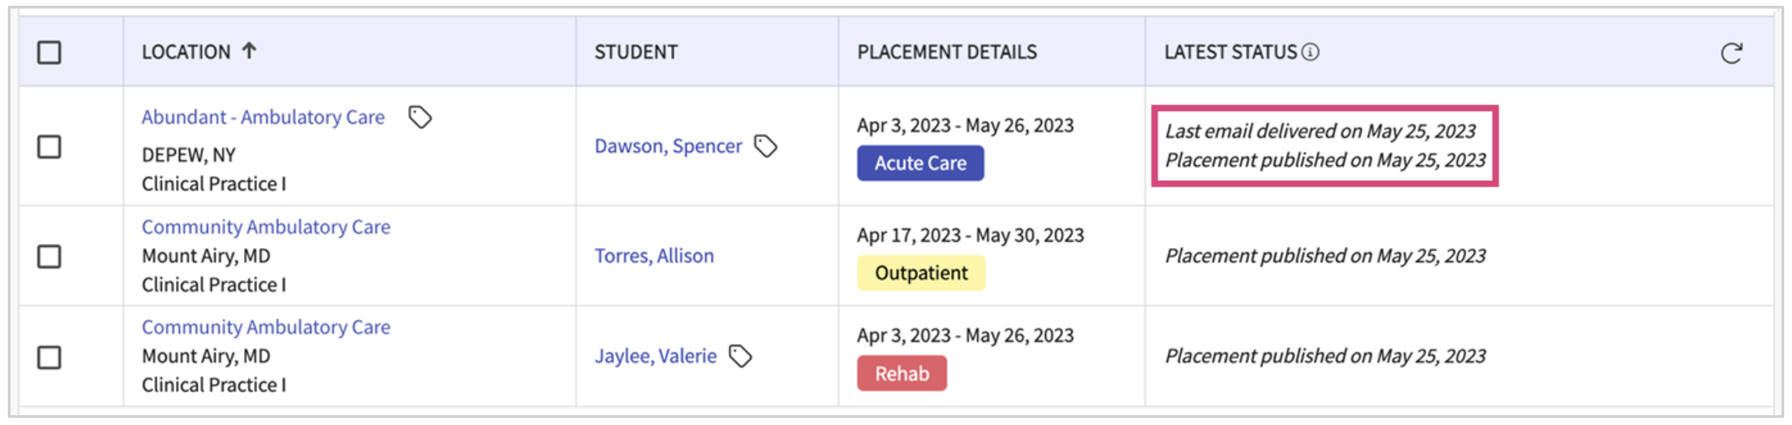Click tag icon beside Abundant - Ambulatory Care
1792x425 pixels.
[420, 117]
